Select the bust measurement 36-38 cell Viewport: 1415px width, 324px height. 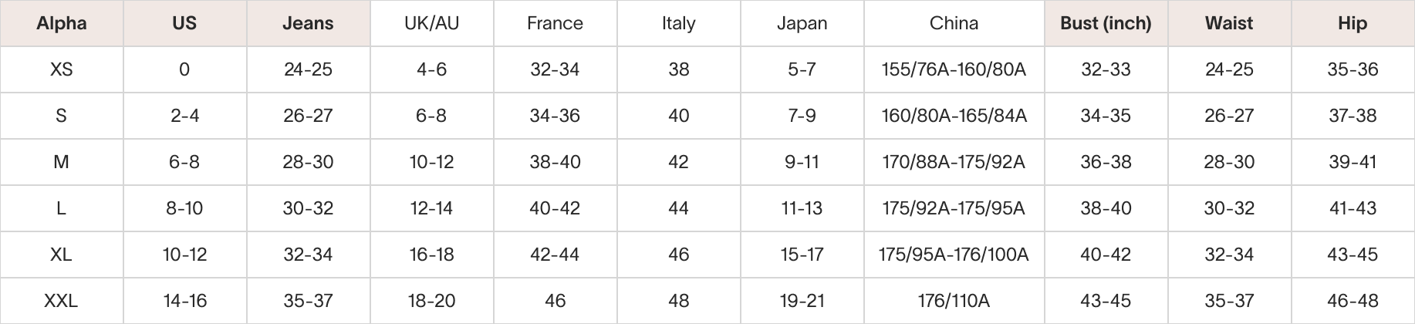coord(1106,162)
